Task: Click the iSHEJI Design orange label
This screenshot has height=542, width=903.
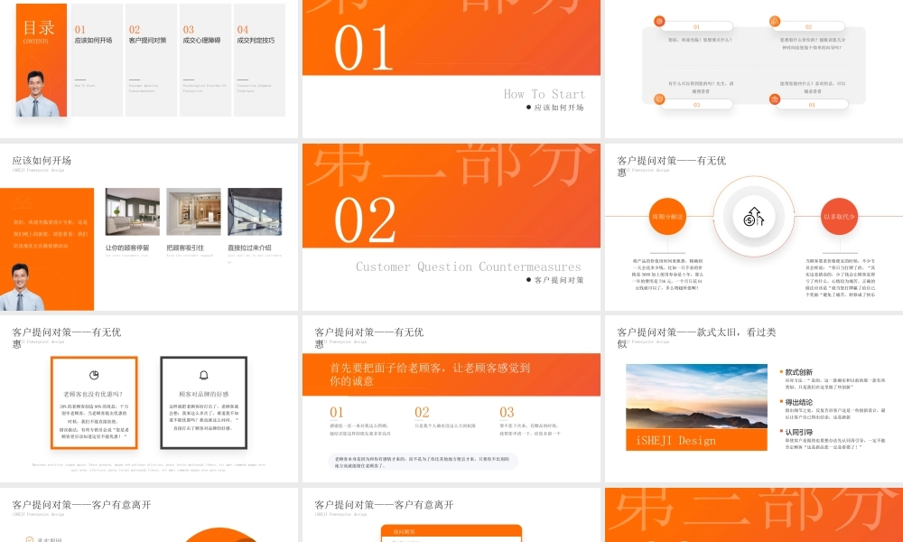Action: (x=696, y=440)
